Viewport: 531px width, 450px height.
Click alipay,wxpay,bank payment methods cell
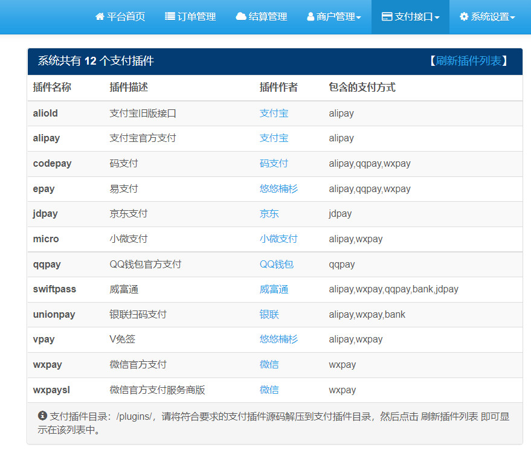(367, 315)
